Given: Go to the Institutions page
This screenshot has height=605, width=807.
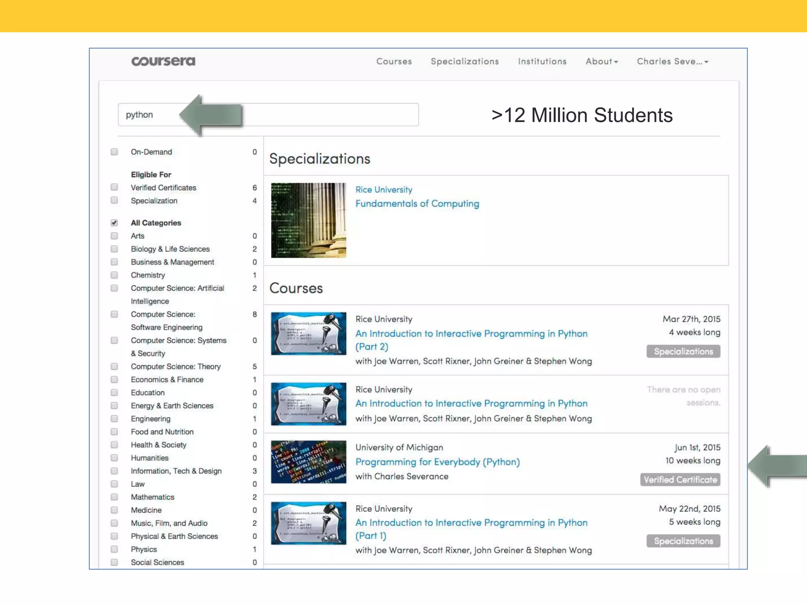Looking at the screenshot, I should 542,61.
